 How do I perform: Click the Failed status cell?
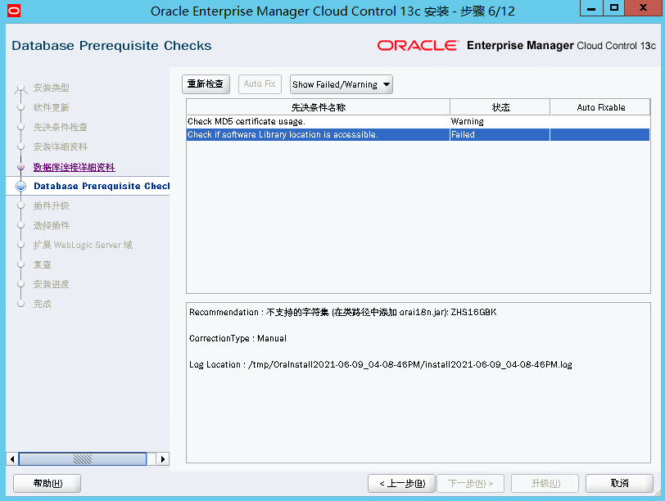click(x=500, y=135)
